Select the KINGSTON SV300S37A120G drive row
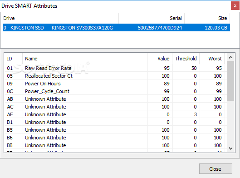The height and width of the screenshot is (178, 240). (116, 28)
